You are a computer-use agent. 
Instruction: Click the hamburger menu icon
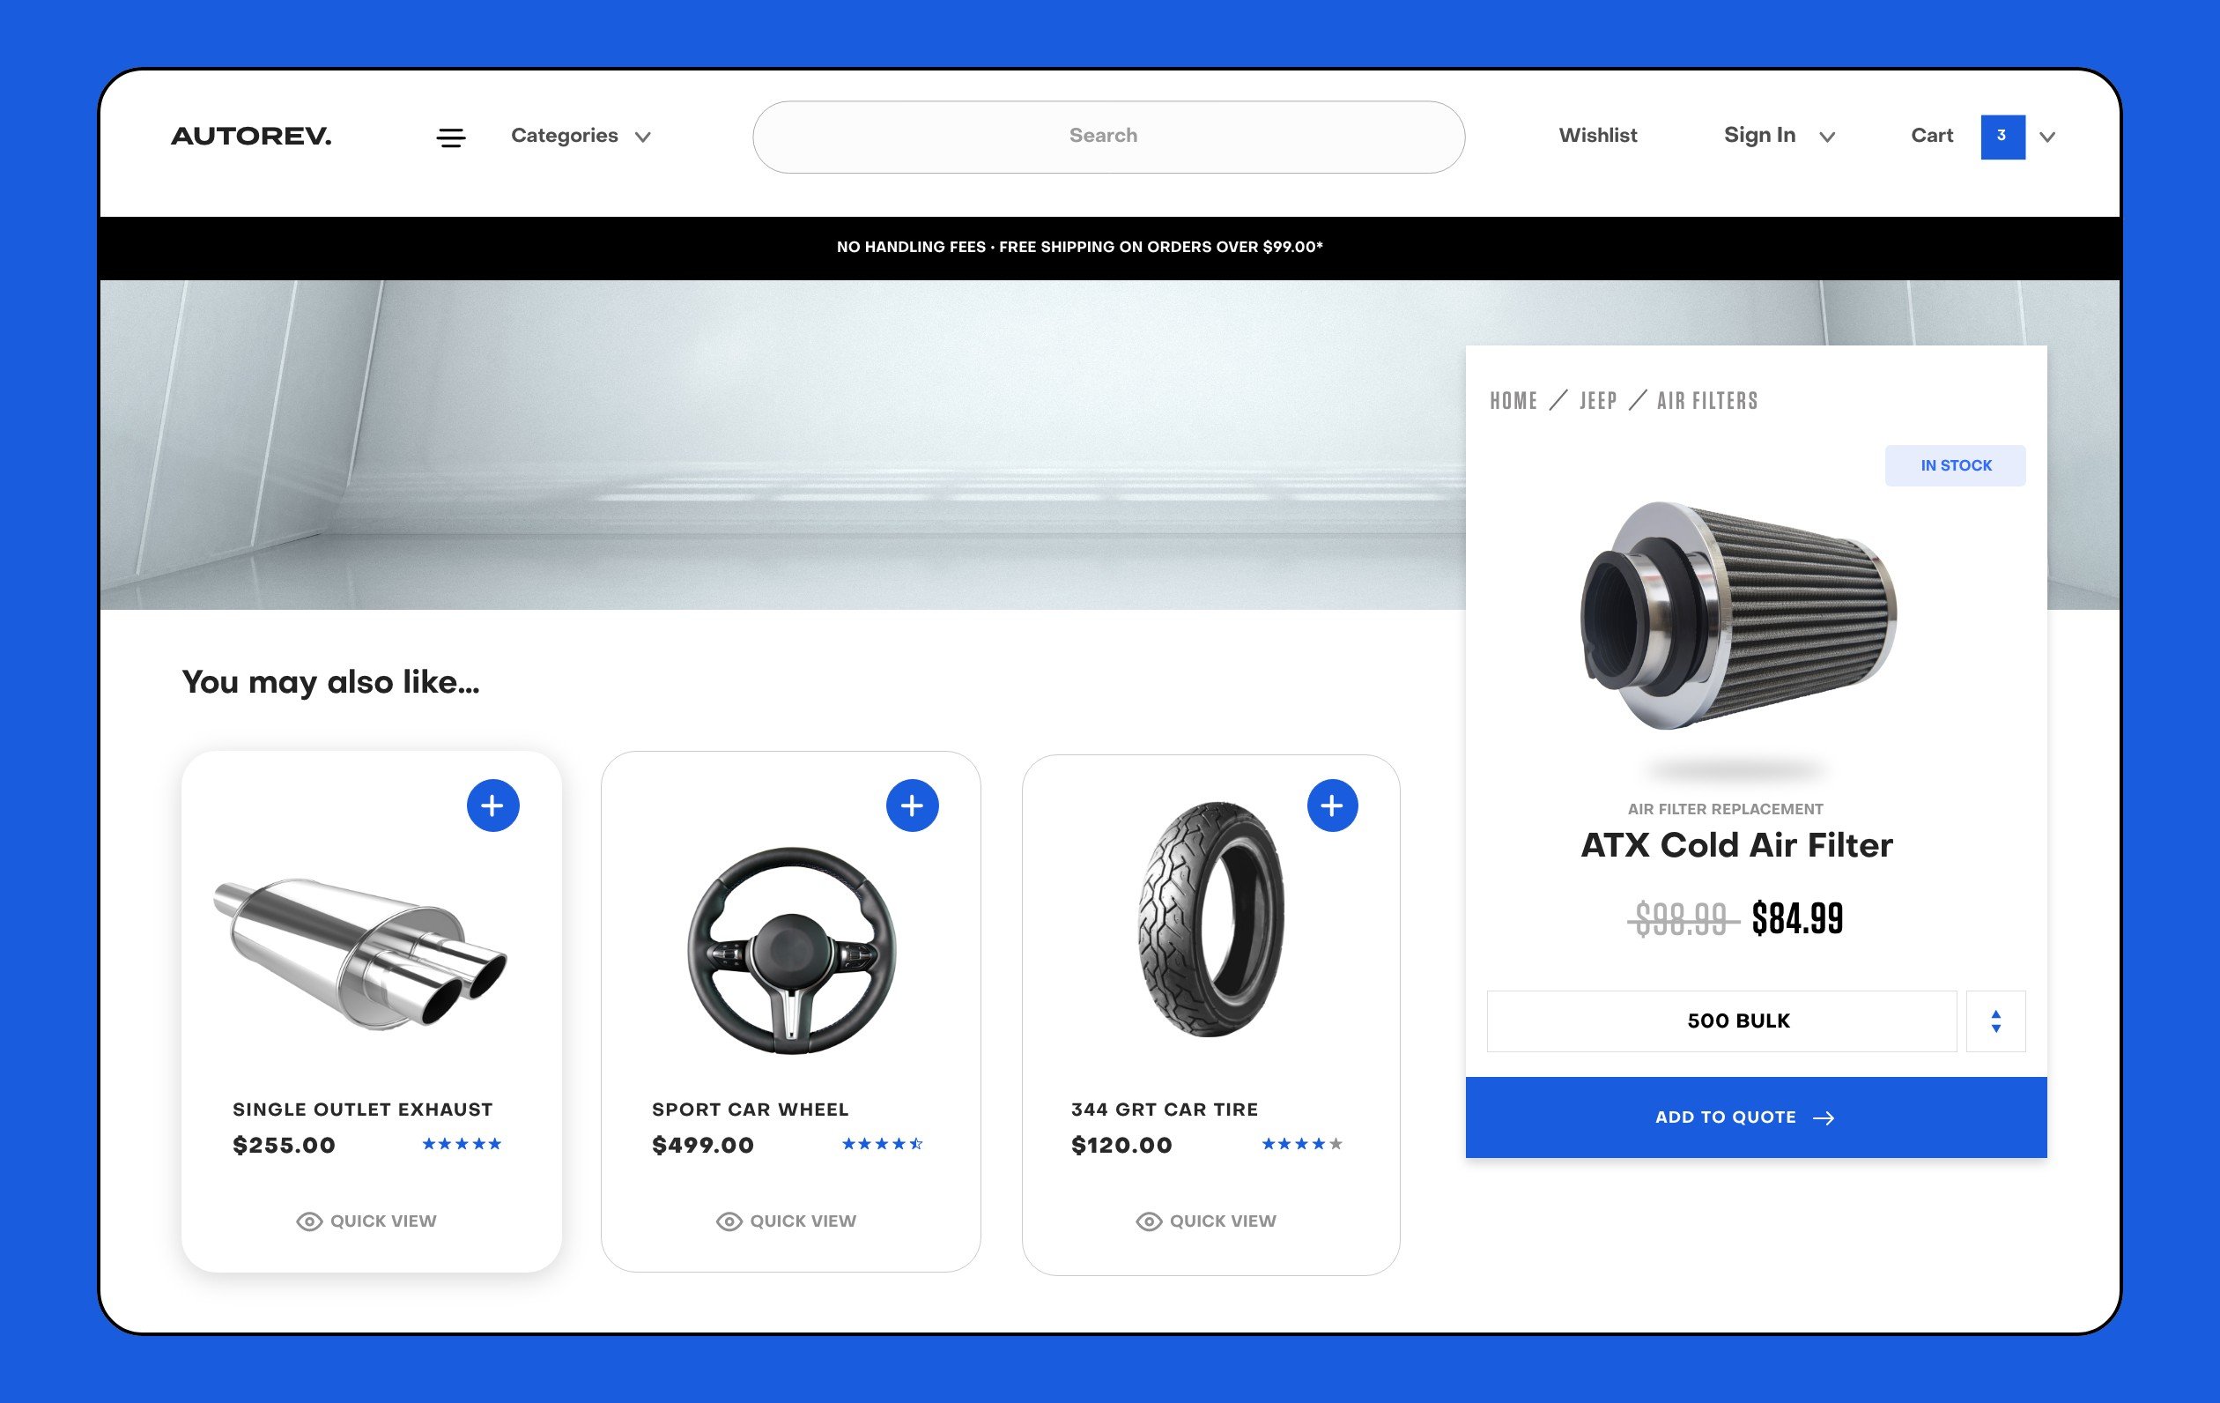tap(451, 136)
